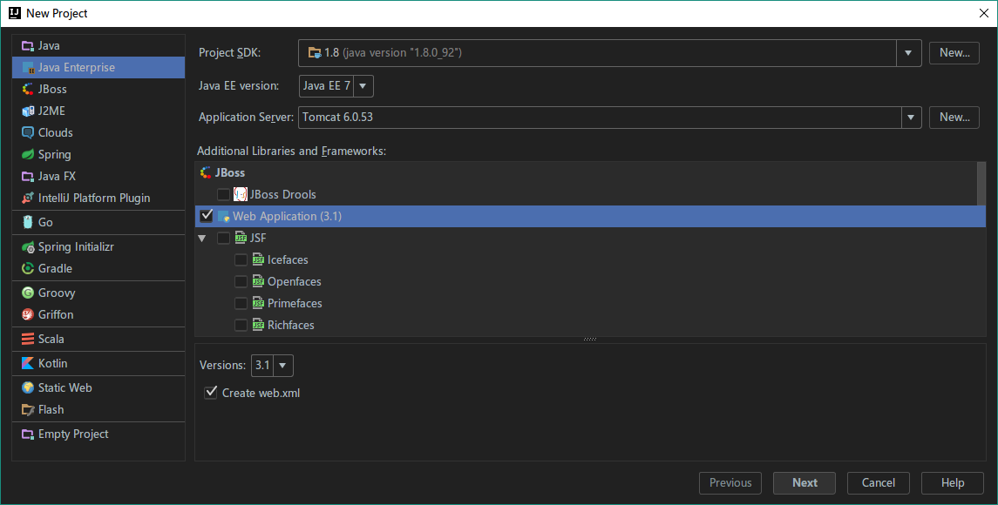998x505 pixels.
Task: Click the SDK folder icon in Project SDK field
Action: click(315, 53)
